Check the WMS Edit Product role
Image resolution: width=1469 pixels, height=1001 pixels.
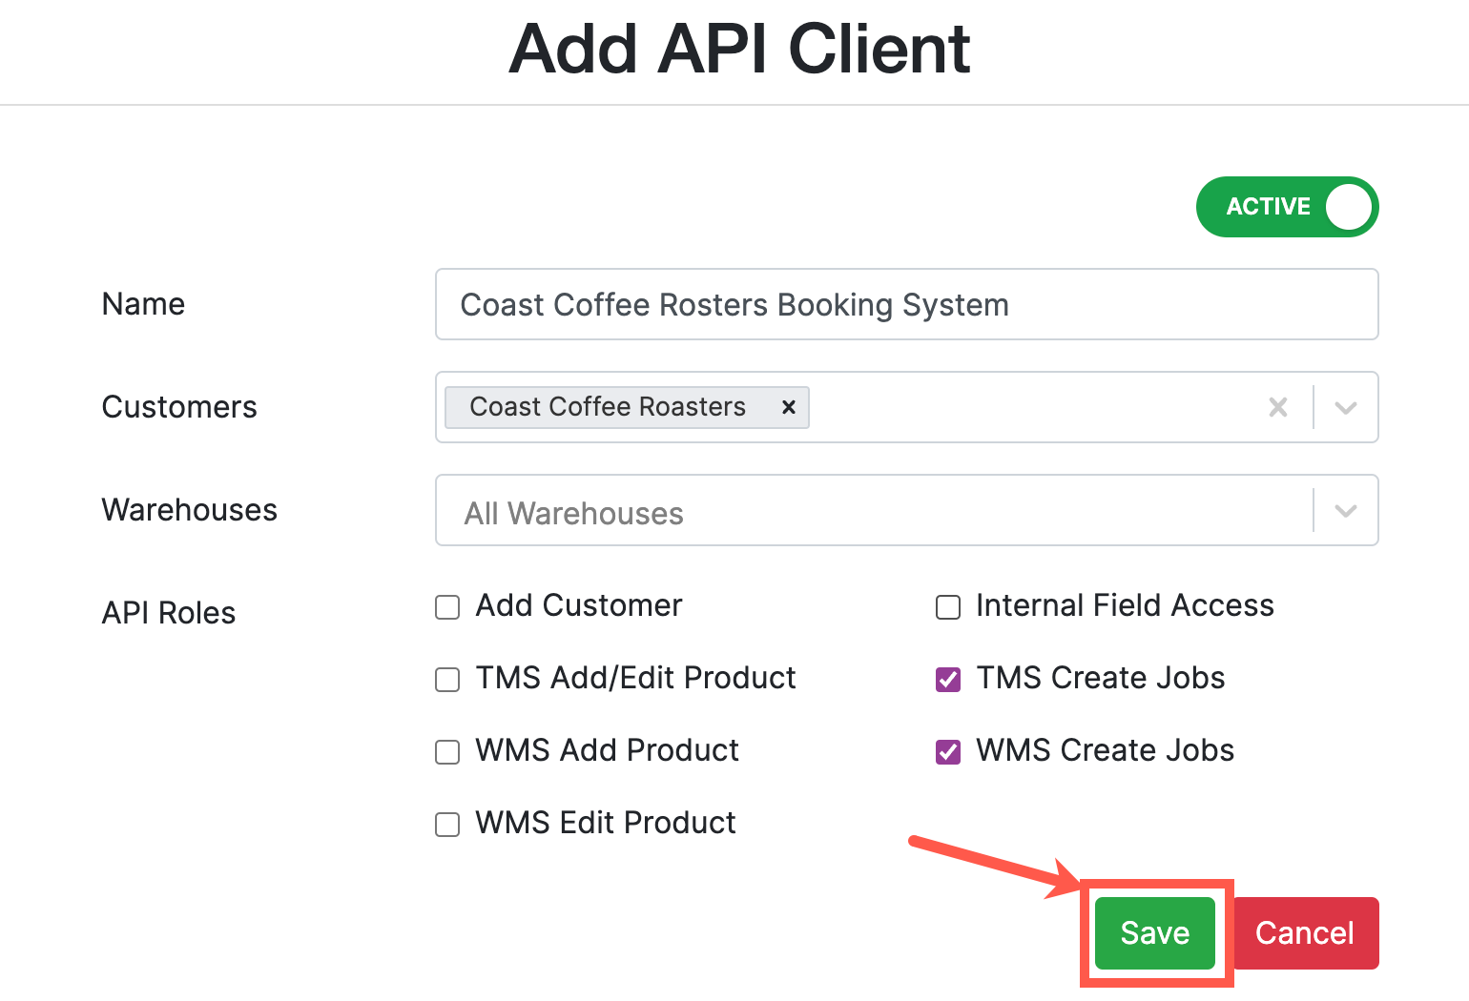(446, 824)
